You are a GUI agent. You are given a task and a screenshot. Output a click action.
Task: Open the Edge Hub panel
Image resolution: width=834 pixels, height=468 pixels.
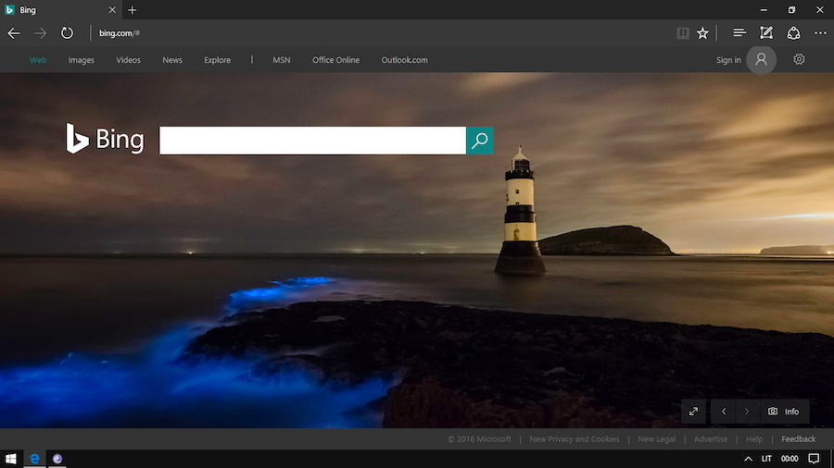(739, 33)
